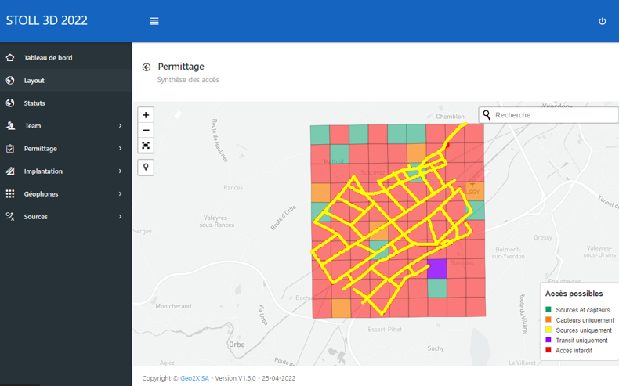Click the green Sources et capteurs swatch
619x386 pixels.
tap(548, 310)
